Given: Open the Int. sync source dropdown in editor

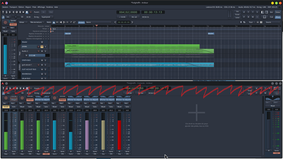Looking at the screenshot, I should [x=8, y=17].
